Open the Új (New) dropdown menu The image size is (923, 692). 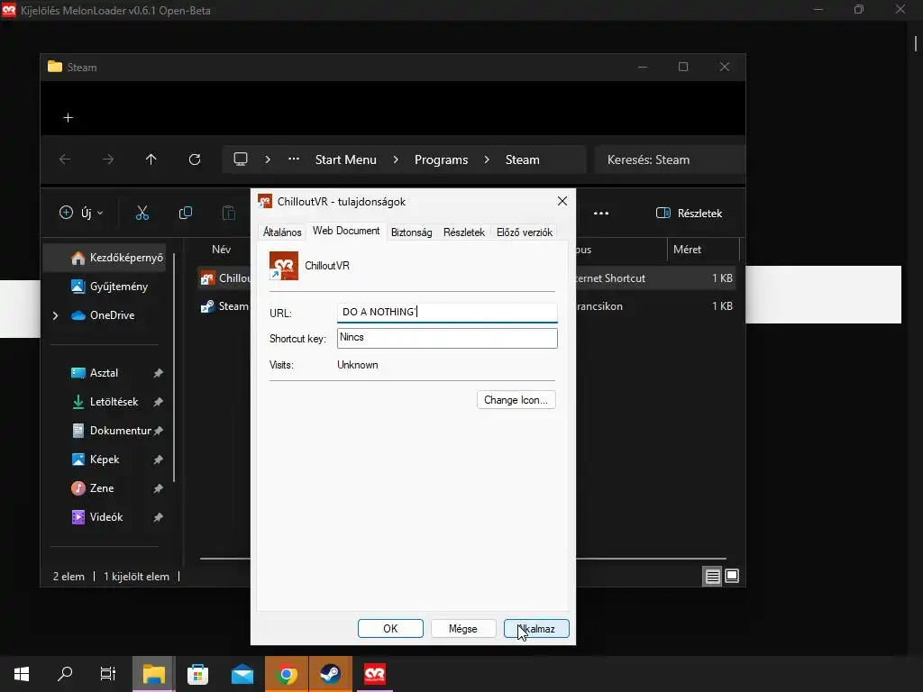coord(81,213)
